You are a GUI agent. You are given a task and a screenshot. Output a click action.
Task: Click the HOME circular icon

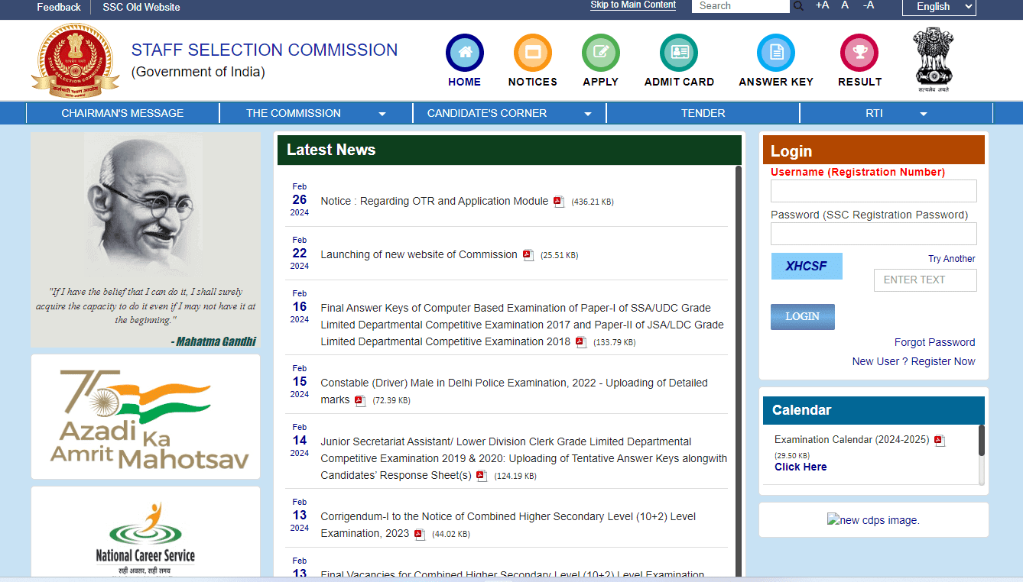coord(465,53)
